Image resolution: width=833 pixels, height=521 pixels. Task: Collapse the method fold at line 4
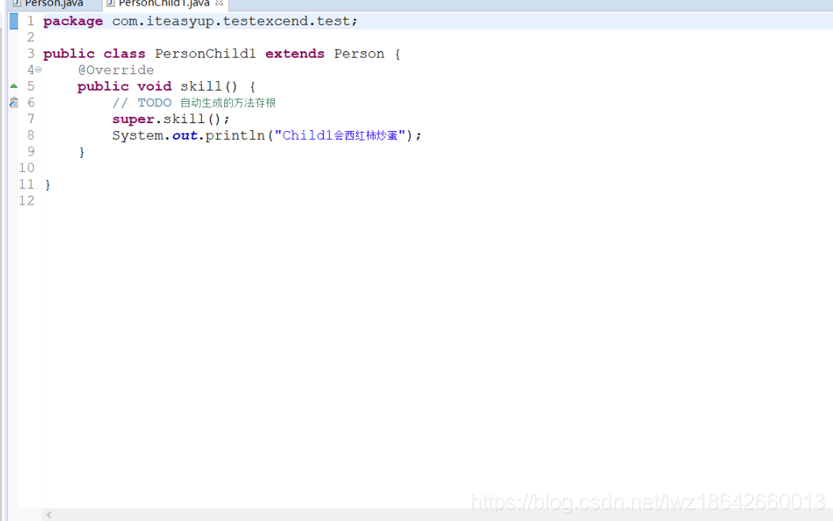tap(38, 69)
